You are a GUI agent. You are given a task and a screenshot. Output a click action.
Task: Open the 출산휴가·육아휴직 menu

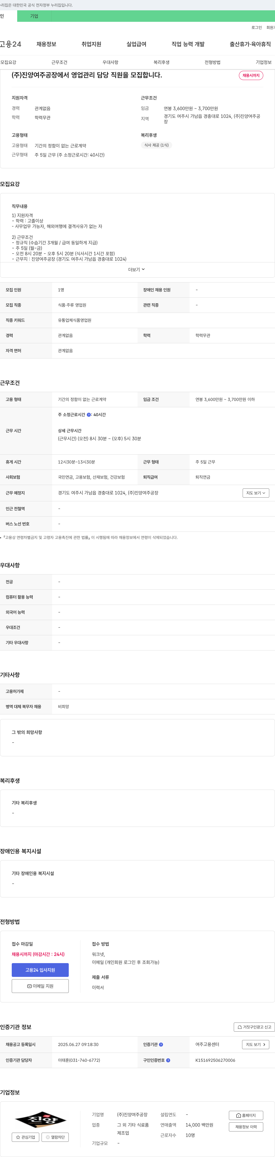tap(250, 44)
